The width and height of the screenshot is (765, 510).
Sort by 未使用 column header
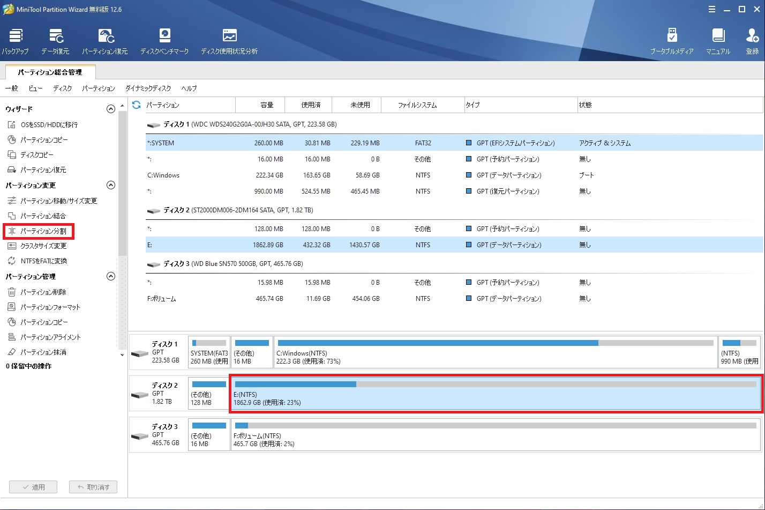tap(356, 105)
